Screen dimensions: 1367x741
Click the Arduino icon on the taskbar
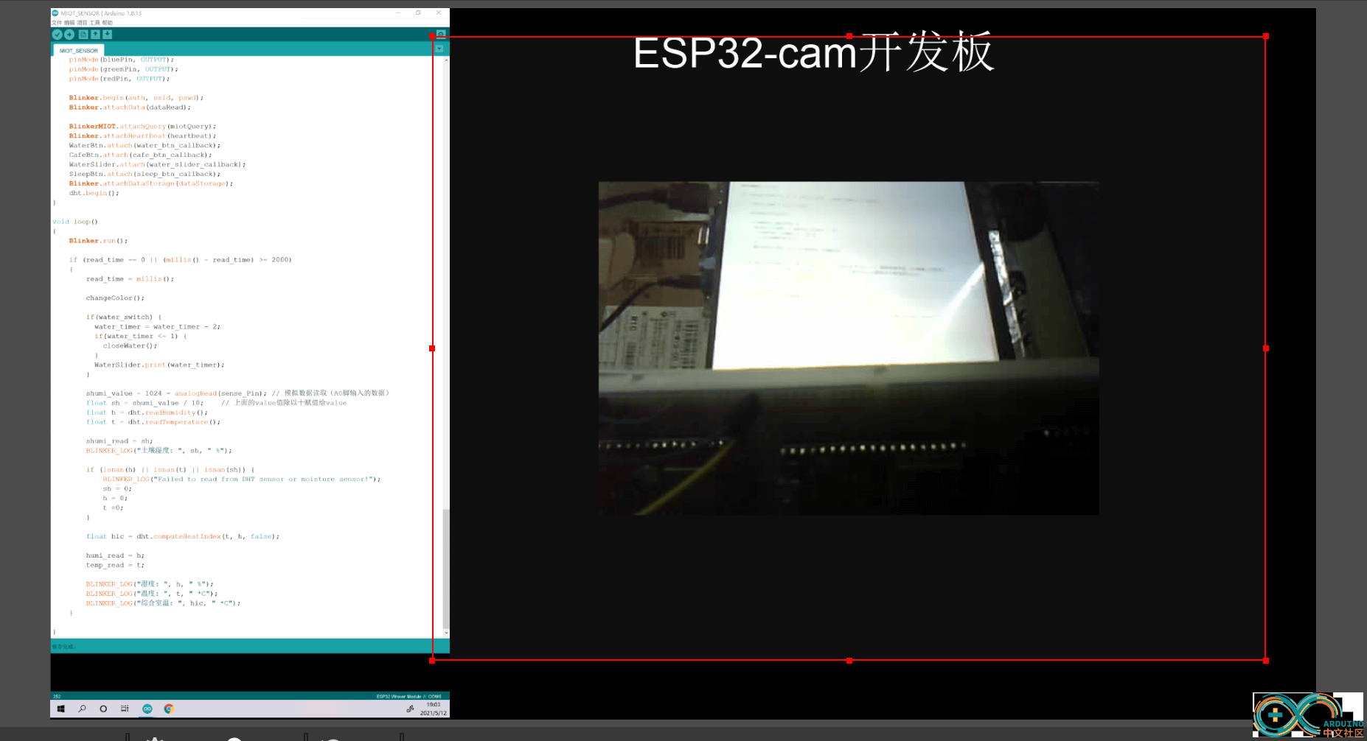pyautogui.click(x=147, y=709)
